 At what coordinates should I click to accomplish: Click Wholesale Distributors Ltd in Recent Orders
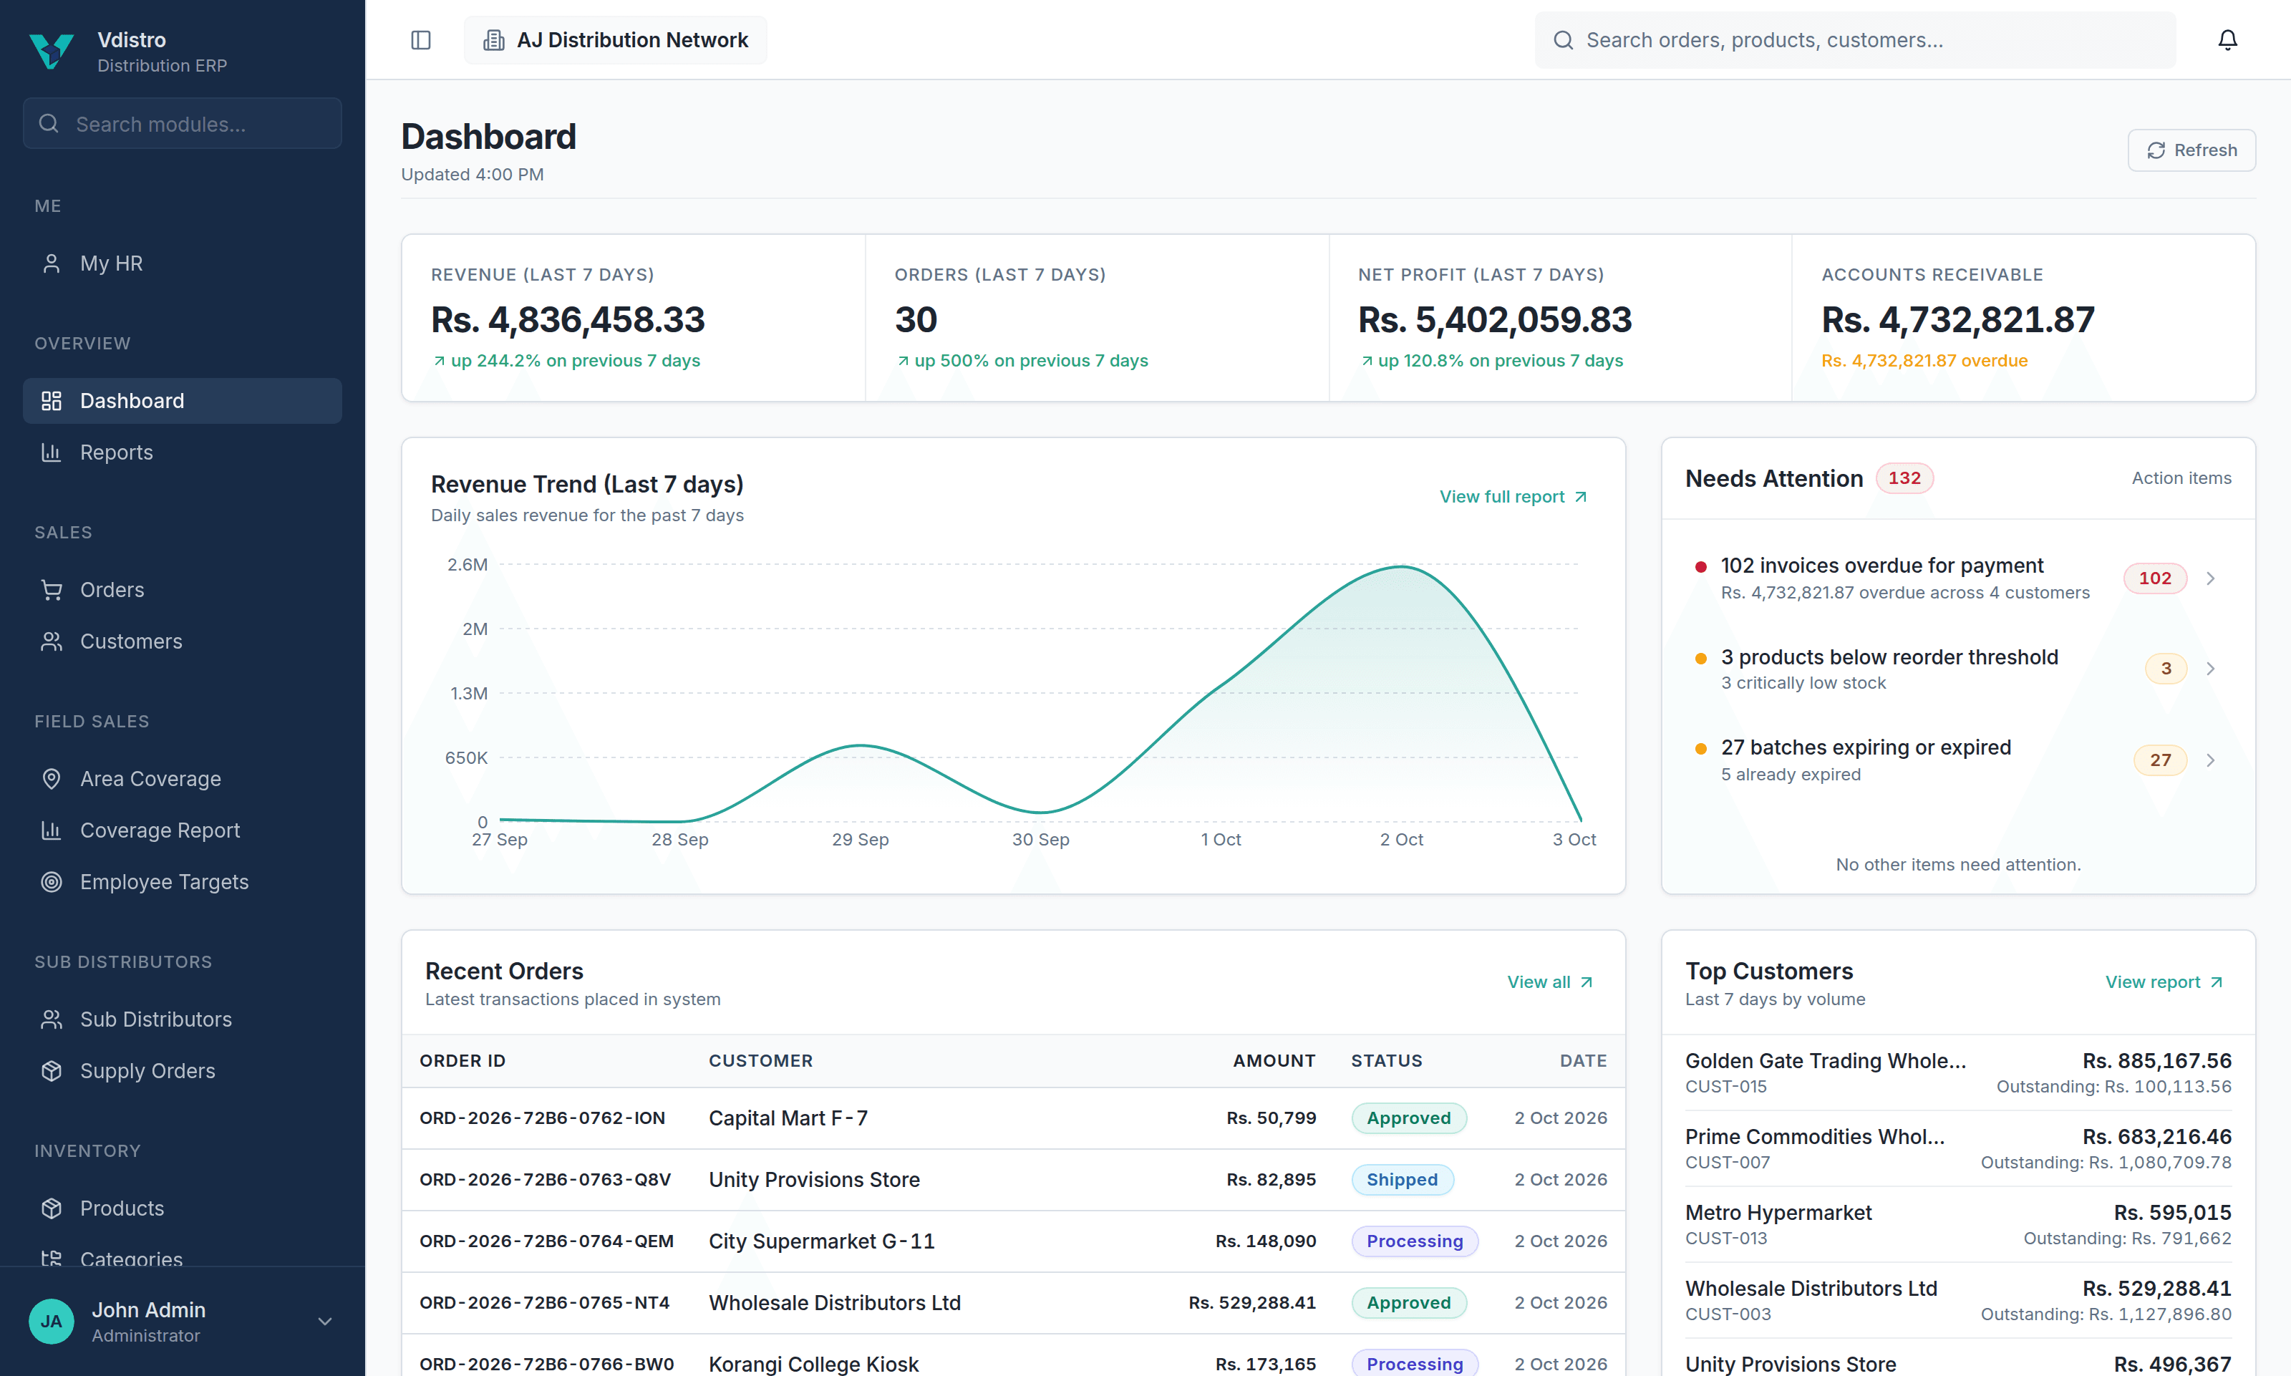pos(835,1303)
